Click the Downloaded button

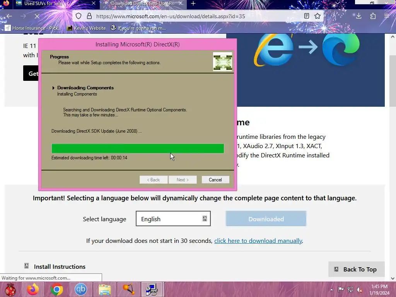tap(266, 219)
